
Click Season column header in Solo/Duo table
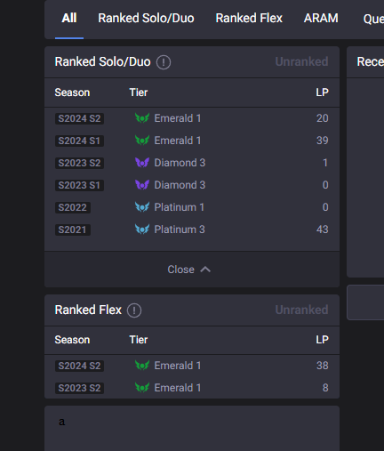click(72, 93)
